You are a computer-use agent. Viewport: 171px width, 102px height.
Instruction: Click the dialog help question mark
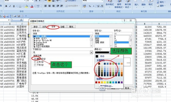click(x=124, y=21)
